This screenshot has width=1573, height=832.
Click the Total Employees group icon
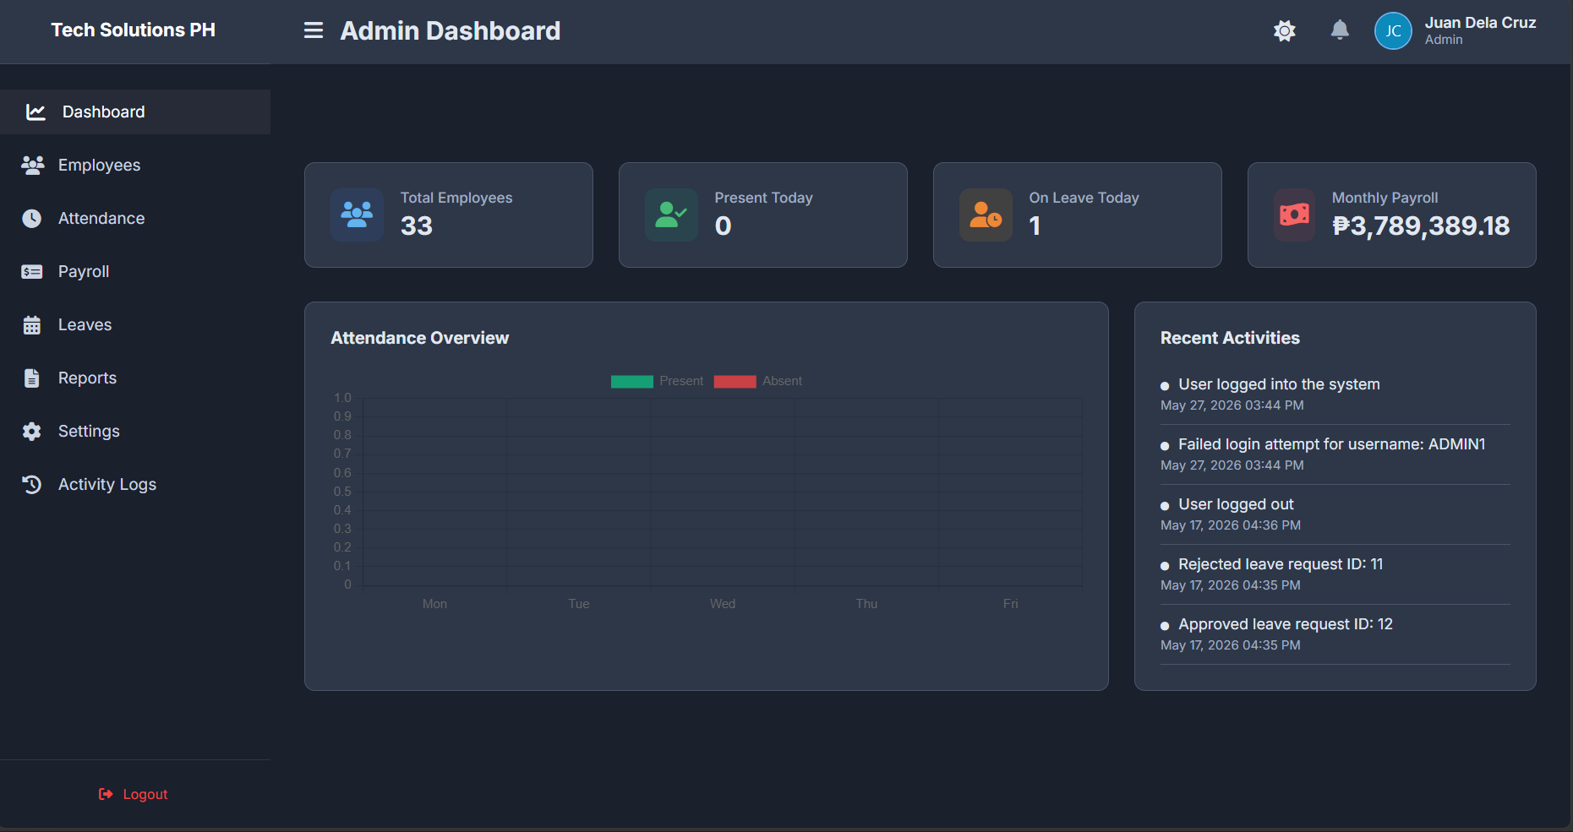click(x=357, y=215)
